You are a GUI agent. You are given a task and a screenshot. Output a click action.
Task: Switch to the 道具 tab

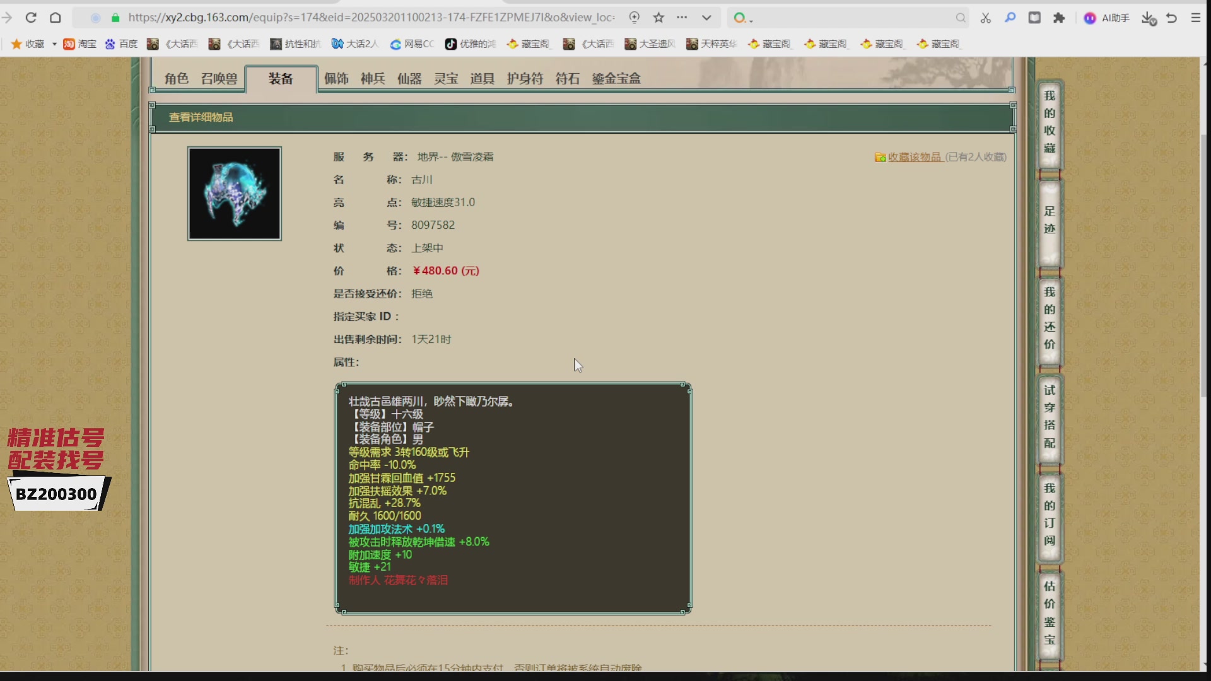pyautogui.click(x=482, y=78)
